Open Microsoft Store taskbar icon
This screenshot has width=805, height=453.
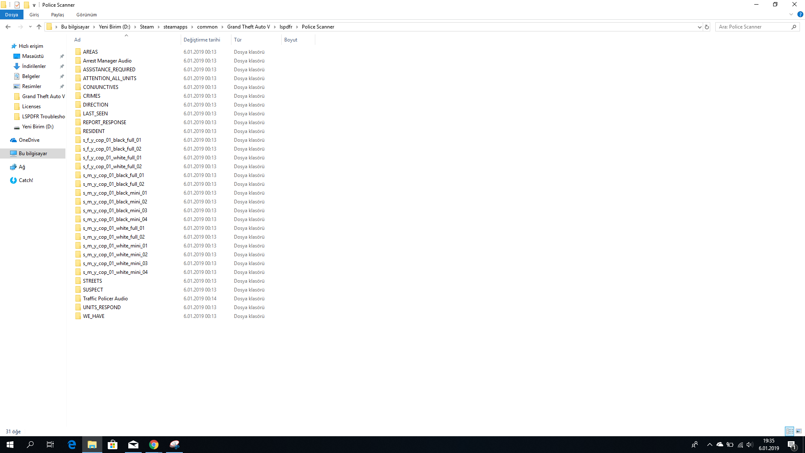[113, 445]
